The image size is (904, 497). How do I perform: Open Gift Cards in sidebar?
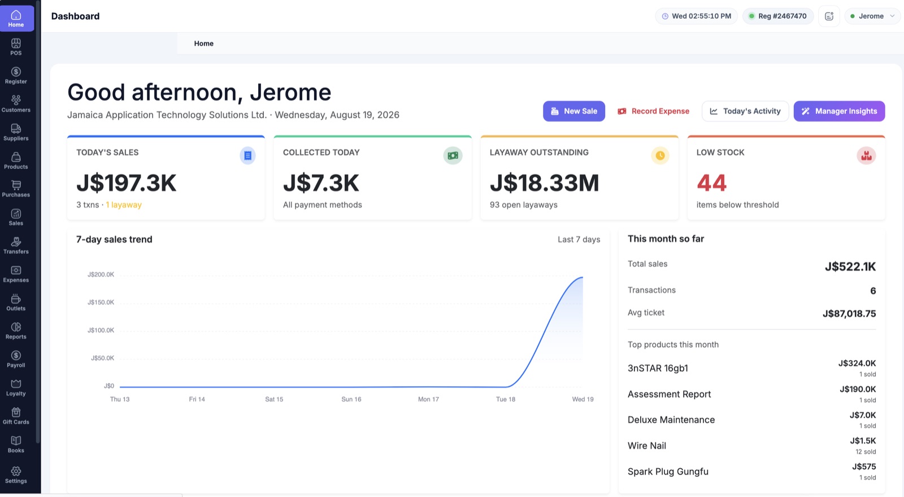click(x=16, y=416)
